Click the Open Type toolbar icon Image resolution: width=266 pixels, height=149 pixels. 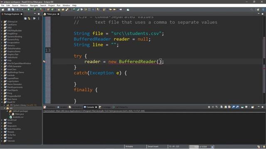coord(59,10)
